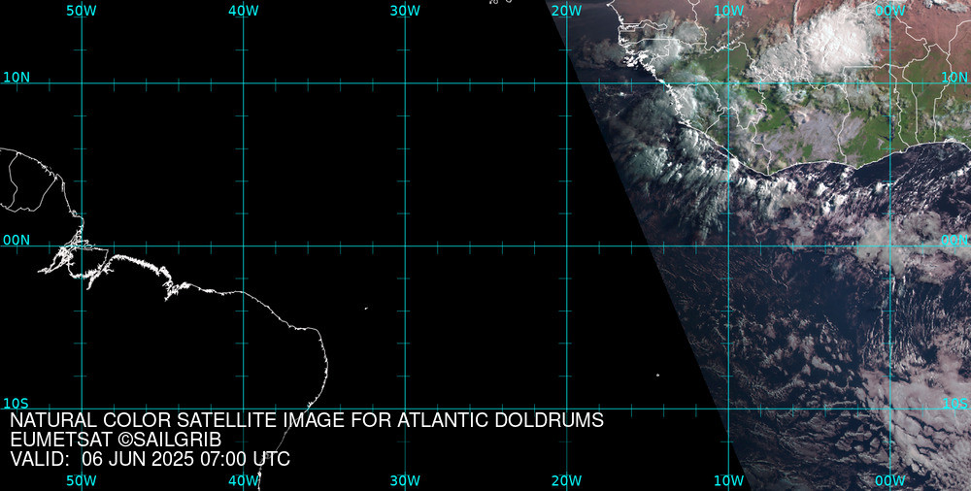Click the 50W label along the top edge
This screenshot has height=491, width=971.
(x=82, y=11)
